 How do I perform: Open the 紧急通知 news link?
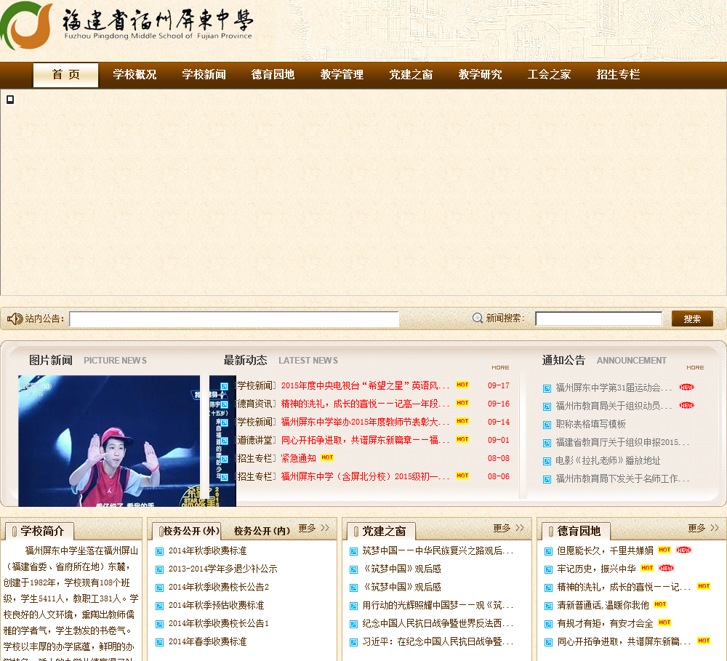click(299, 458)
